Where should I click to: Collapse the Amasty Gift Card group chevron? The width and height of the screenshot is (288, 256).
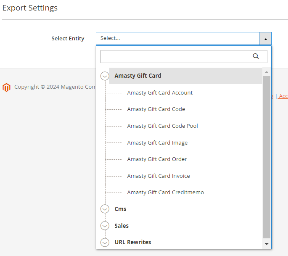coord(105,76)
